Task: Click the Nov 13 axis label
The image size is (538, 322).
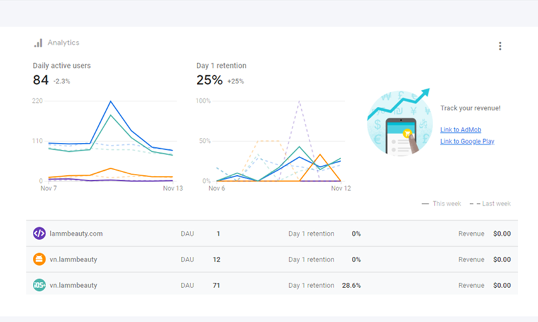Action: 173,189
